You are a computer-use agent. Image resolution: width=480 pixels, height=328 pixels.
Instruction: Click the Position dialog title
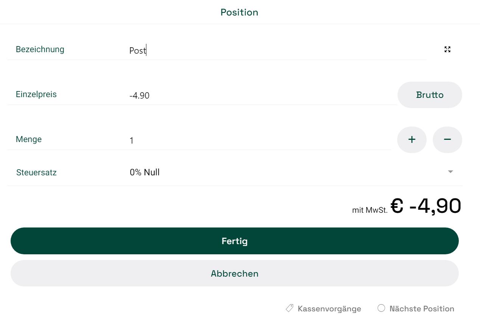click(x=239, y=12)
